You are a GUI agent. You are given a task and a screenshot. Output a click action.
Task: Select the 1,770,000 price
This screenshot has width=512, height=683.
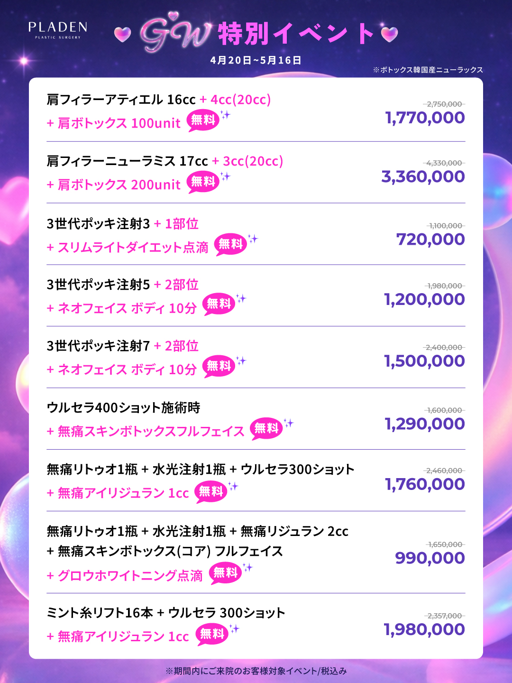(425, 118)
